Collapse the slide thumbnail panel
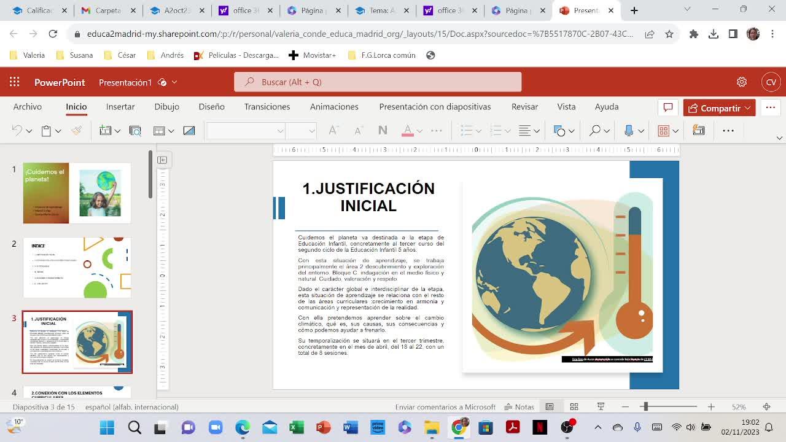 162,160
